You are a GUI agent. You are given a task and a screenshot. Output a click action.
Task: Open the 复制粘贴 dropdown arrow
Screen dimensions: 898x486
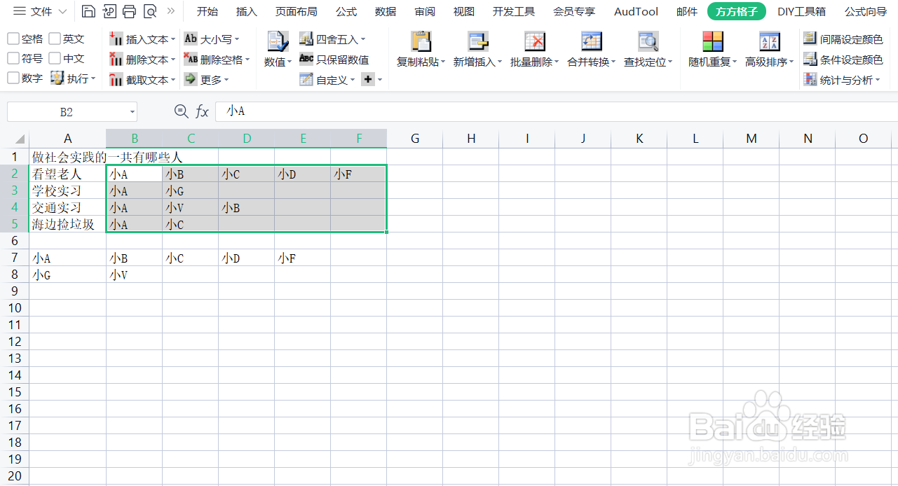click(444, 62)
